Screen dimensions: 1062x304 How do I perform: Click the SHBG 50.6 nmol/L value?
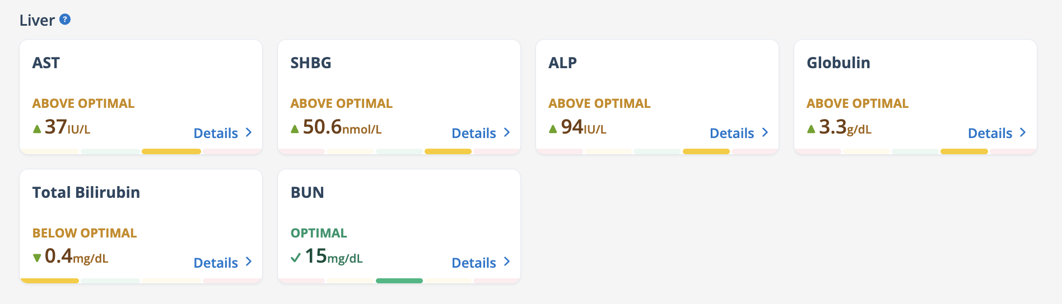[342, 127]
